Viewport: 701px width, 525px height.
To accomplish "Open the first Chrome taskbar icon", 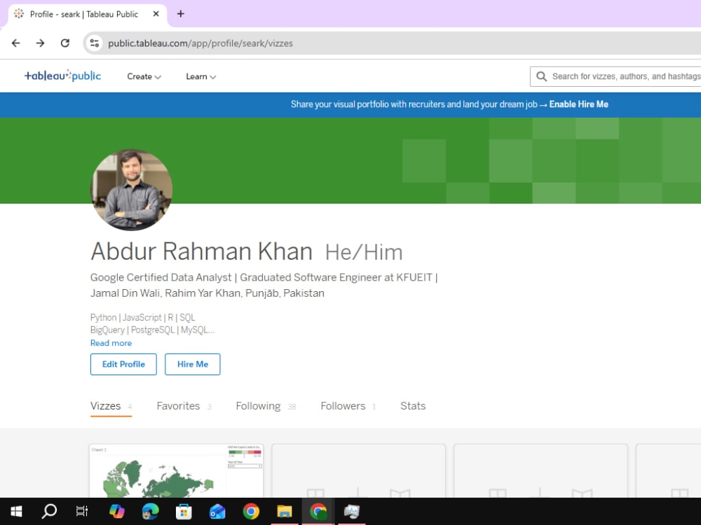I will 251,511.
